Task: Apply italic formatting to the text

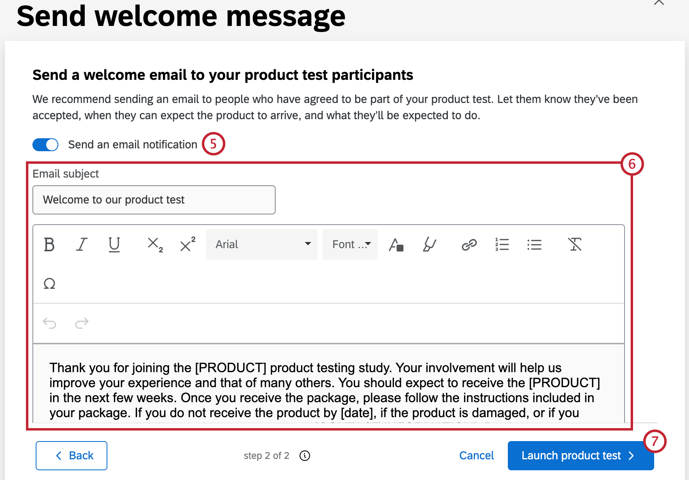Action: (81, 244)
